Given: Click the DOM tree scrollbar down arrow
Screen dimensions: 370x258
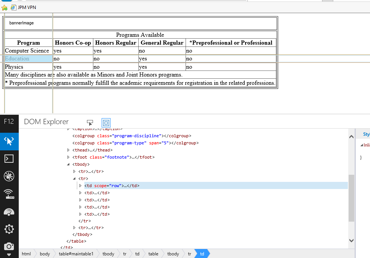Looking at the screenshot, I should click(351, 240).
